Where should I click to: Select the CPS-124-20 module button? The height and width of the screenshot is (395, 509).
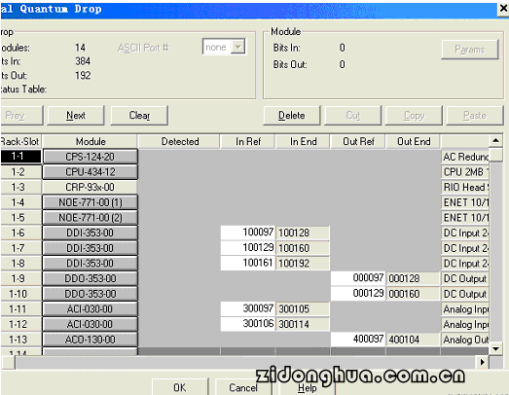(x=91, y=157)
